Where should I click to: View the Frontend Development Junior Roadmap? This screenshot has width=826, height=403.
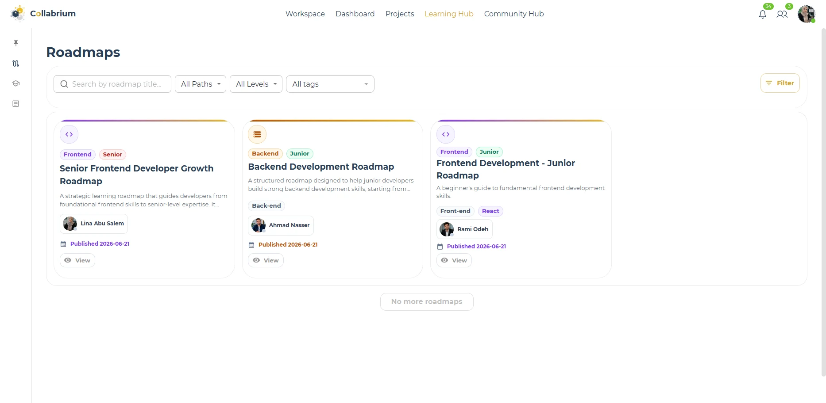454,260
